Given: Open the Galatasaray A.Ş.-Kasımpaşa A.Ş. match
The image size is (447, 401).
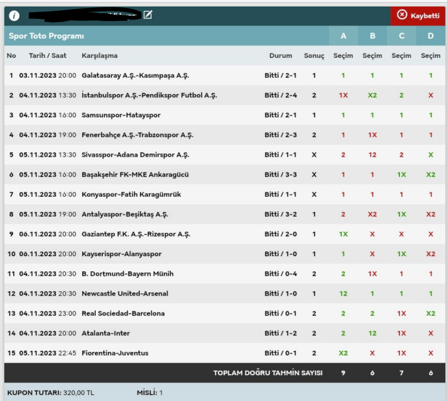Looking at the screenshot, I should 135,76.
